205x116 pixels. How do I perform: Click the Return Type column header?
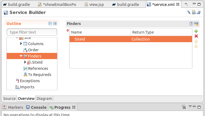[x=143, y=32]
